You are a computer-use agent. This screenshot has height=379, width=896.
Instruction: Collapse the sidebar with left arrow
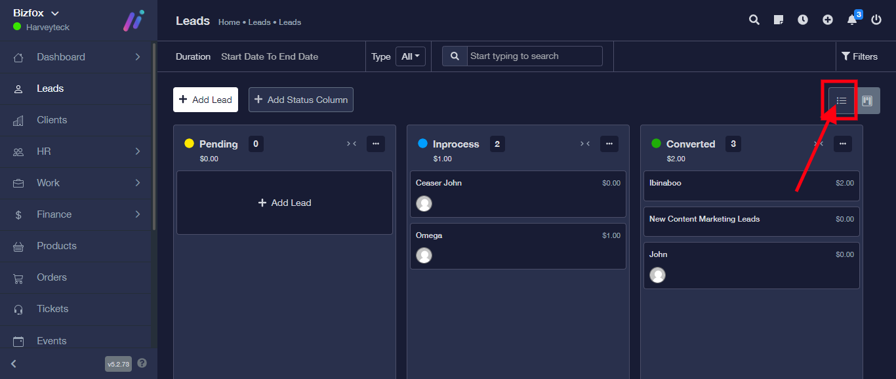pos(14,364)
